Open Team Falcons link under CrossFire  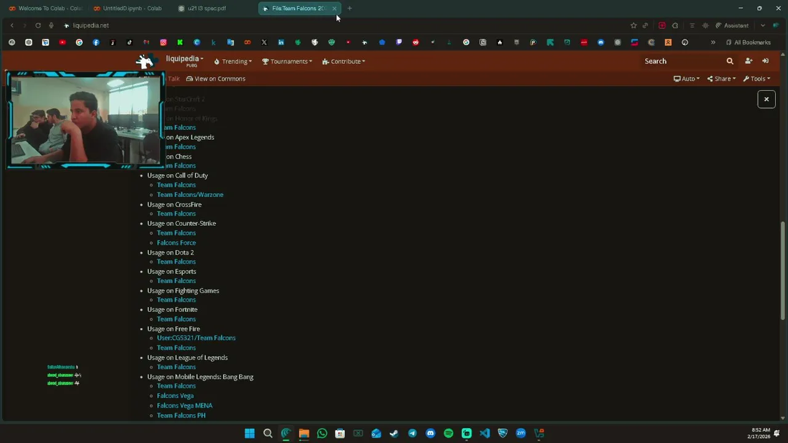(176, 214)
